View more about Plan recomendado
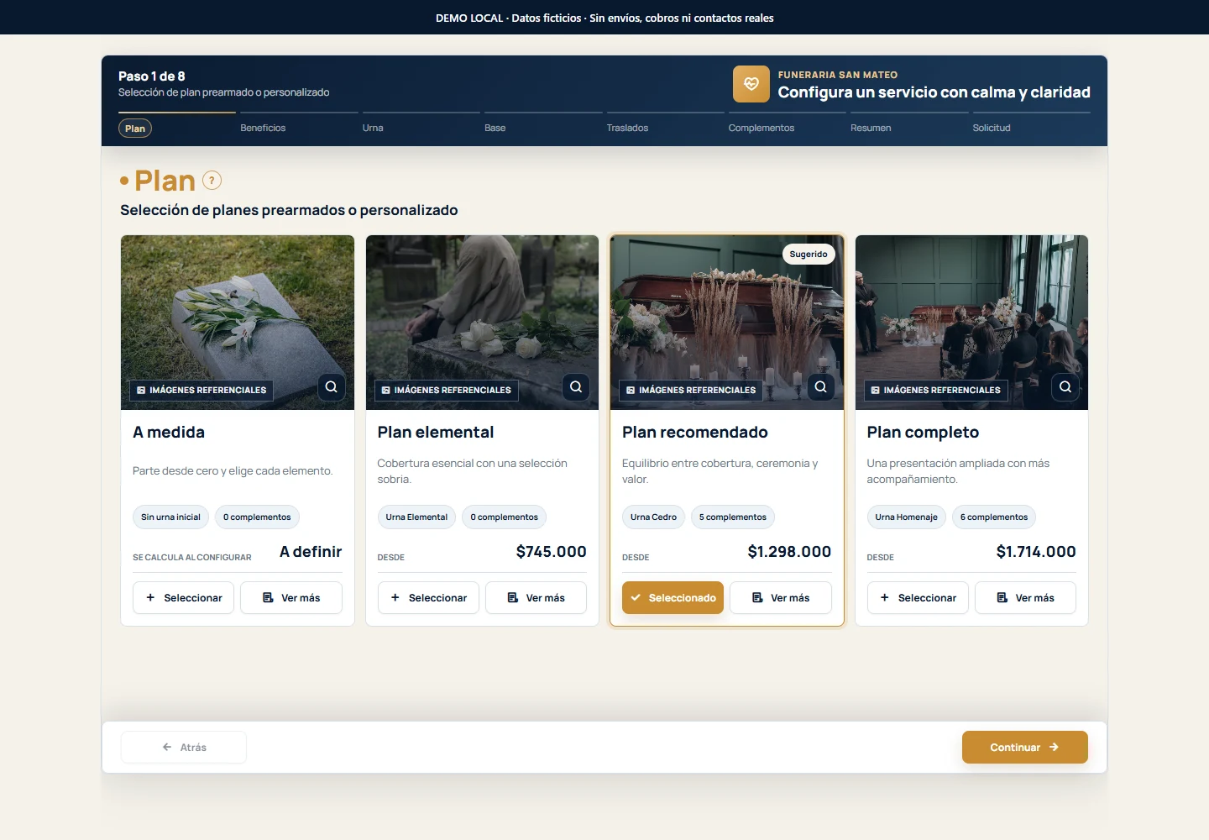Viewport: 1209px width, 840px height. click(x=781, y=598)
